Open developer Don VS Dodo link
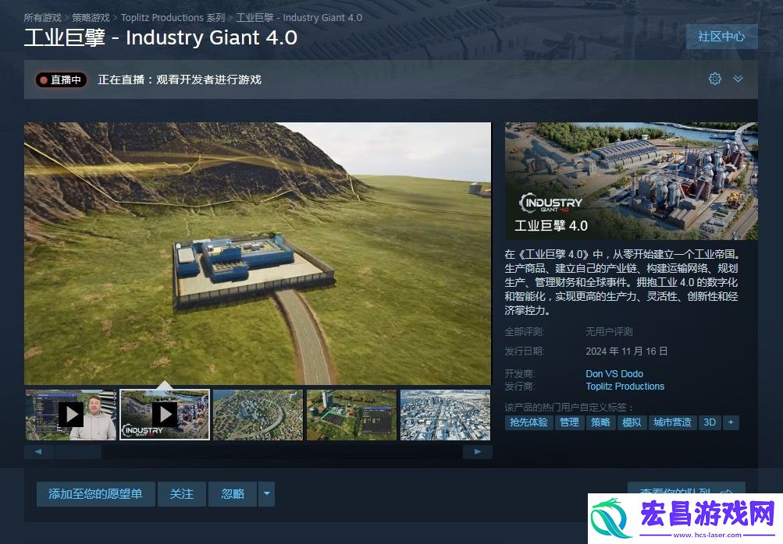 tap(614, 373)
